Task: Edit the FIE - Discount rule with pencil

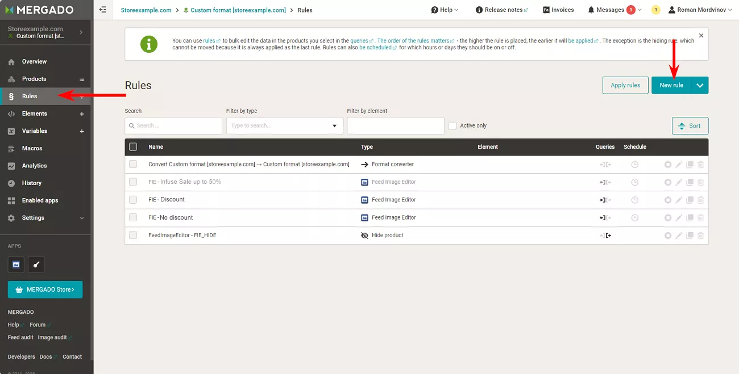Action: (679, 200)
